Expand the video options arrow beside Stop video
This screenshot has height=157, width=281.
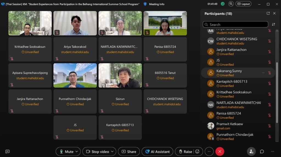click(x=112, y=152)
